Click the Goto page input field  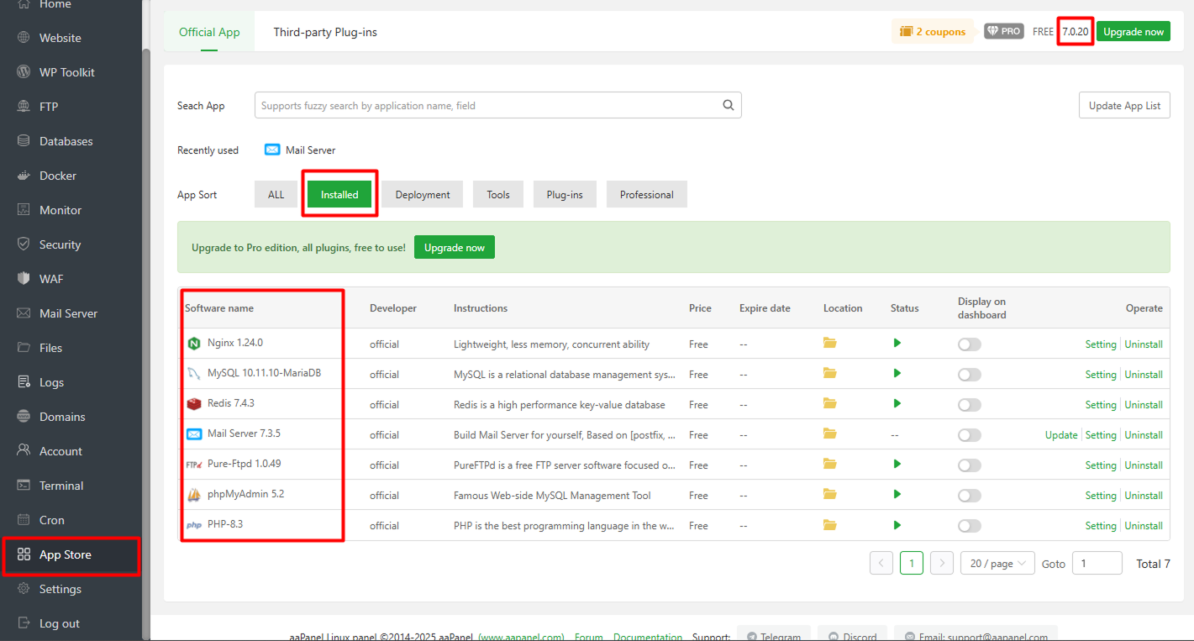coord(1097,563)
